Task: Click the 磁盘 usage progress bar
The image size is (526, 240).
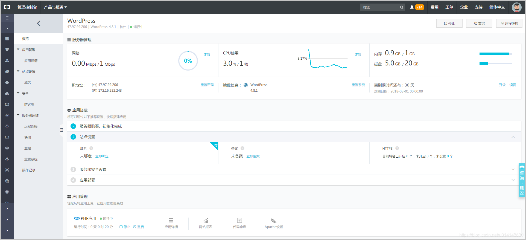Action: pyautogui.click(x=496, y=63)
